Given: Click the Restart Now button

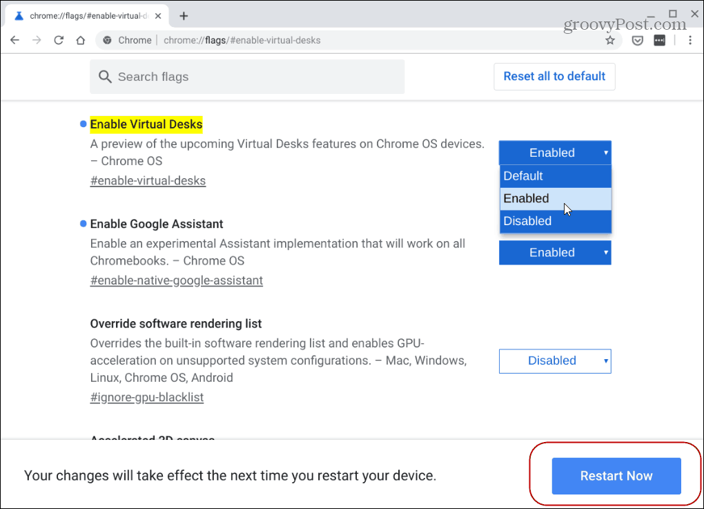Looking at the screenshot, I should 616,476.
